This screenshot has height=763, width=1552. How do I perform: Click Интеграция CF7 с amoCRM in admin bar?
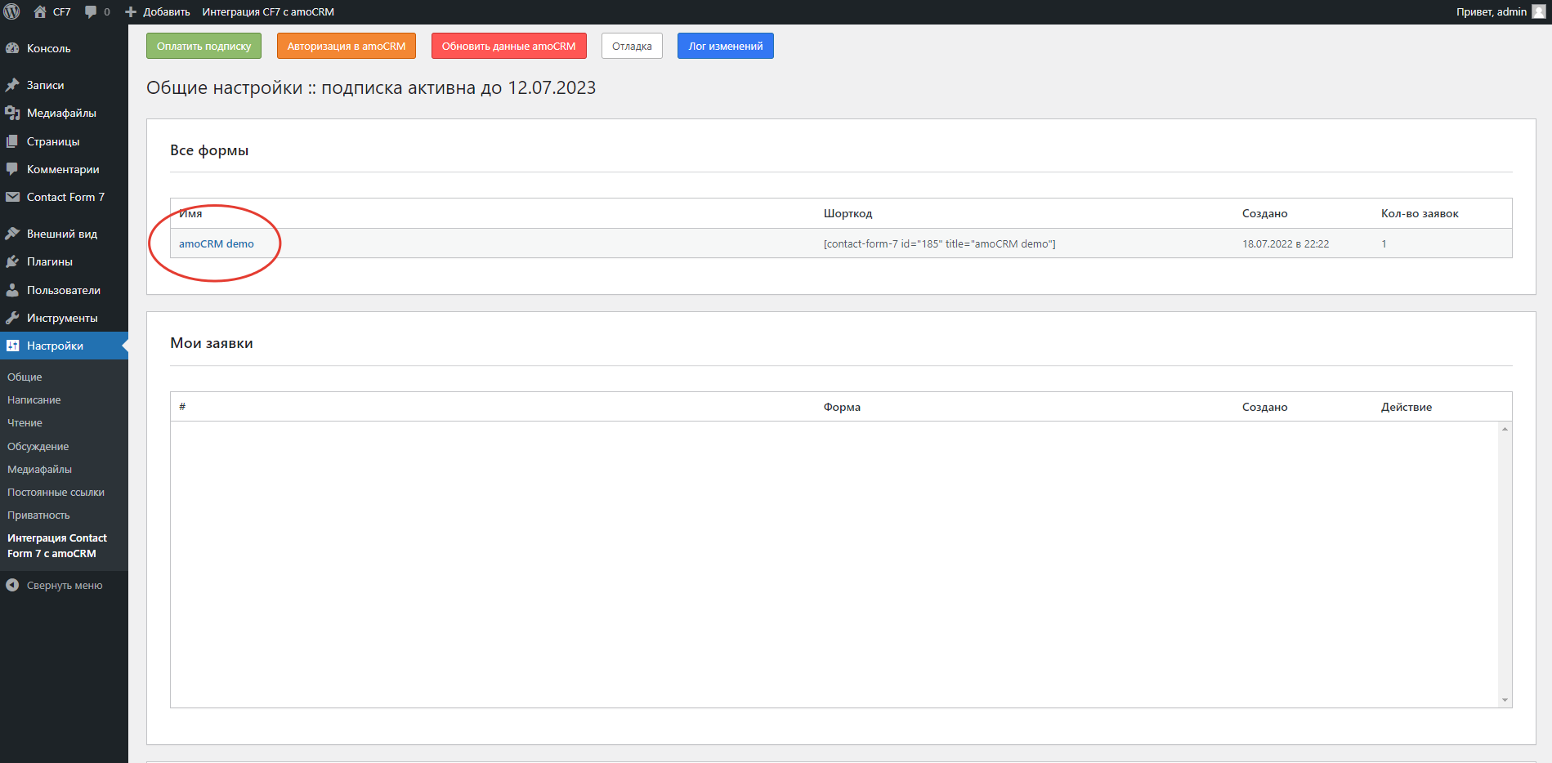click(x=269, y=11)
